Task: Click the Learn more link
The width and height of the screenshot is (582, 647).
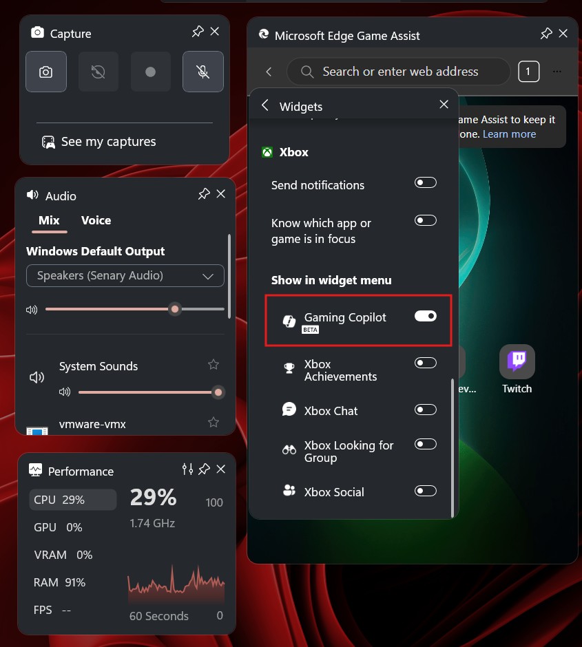Action: pos(509,134)
